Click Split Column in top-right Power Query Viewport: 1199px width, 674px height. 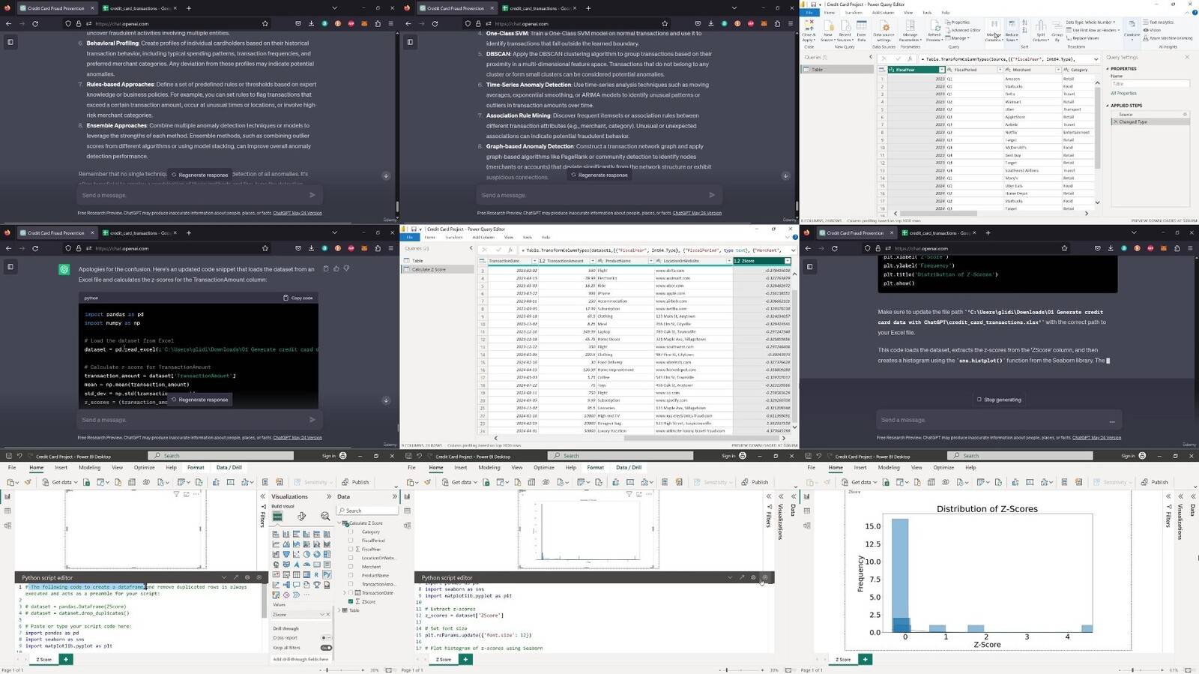[1041, 30]
